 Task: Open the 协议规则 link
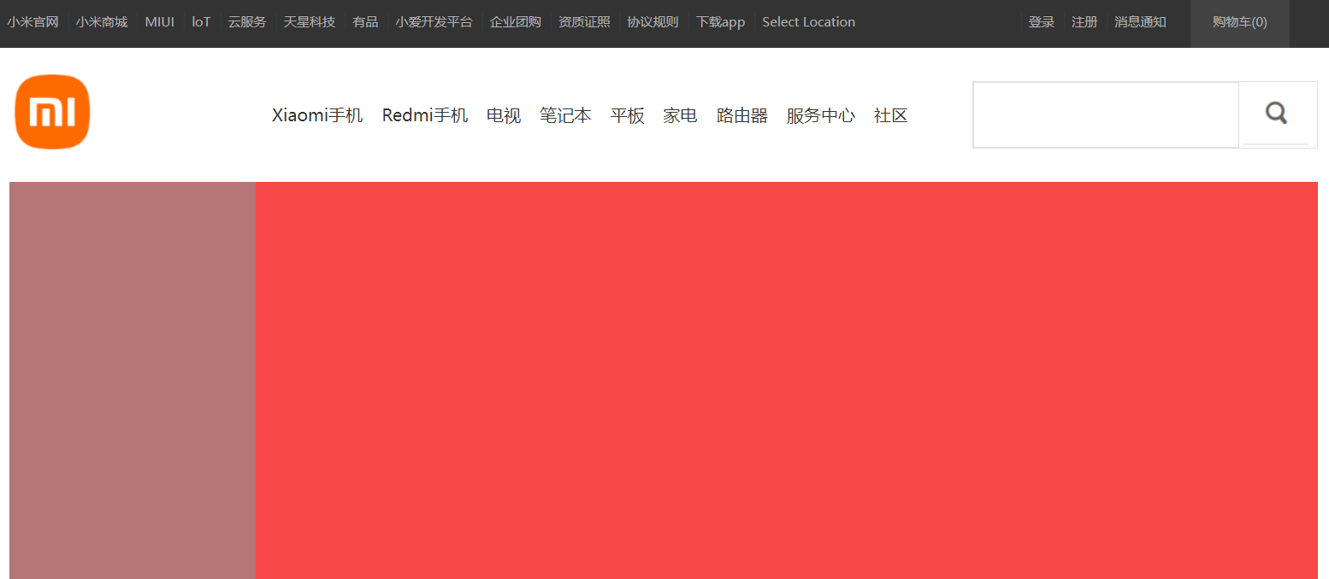pyautogui.click(x=653, y=22)
